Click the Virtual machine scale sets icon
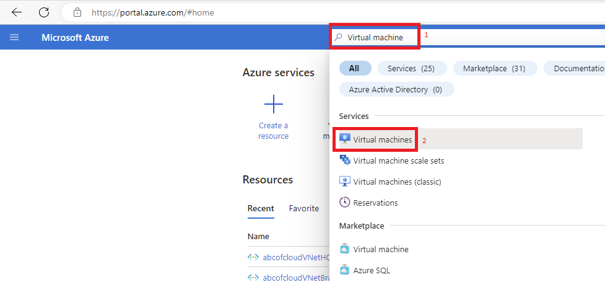The width and height of the screenshot is (605, 285). [344, 160]
